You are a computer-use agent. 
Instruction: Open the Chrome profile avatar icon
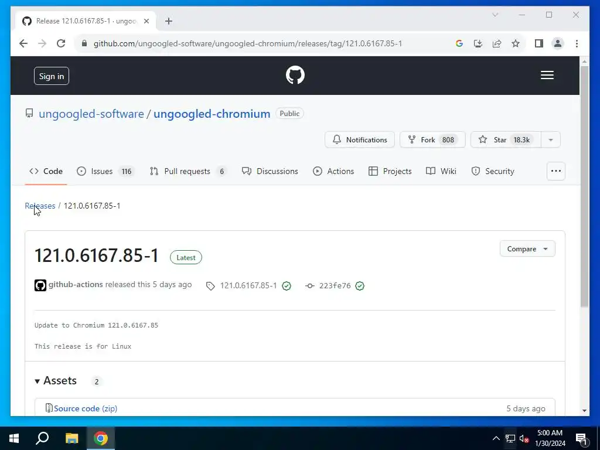558,43
